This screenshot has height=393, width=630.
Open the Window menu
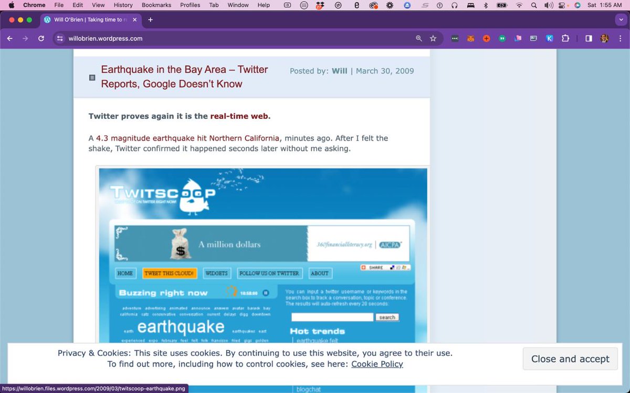point(238,5)
